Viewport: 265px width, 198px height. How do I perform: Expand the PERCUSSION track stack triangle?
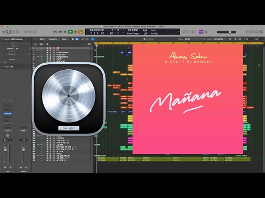[38, 57]
